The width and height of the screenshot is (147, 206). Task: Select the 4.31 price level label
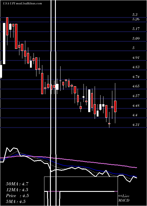click(x=136, y=124)
